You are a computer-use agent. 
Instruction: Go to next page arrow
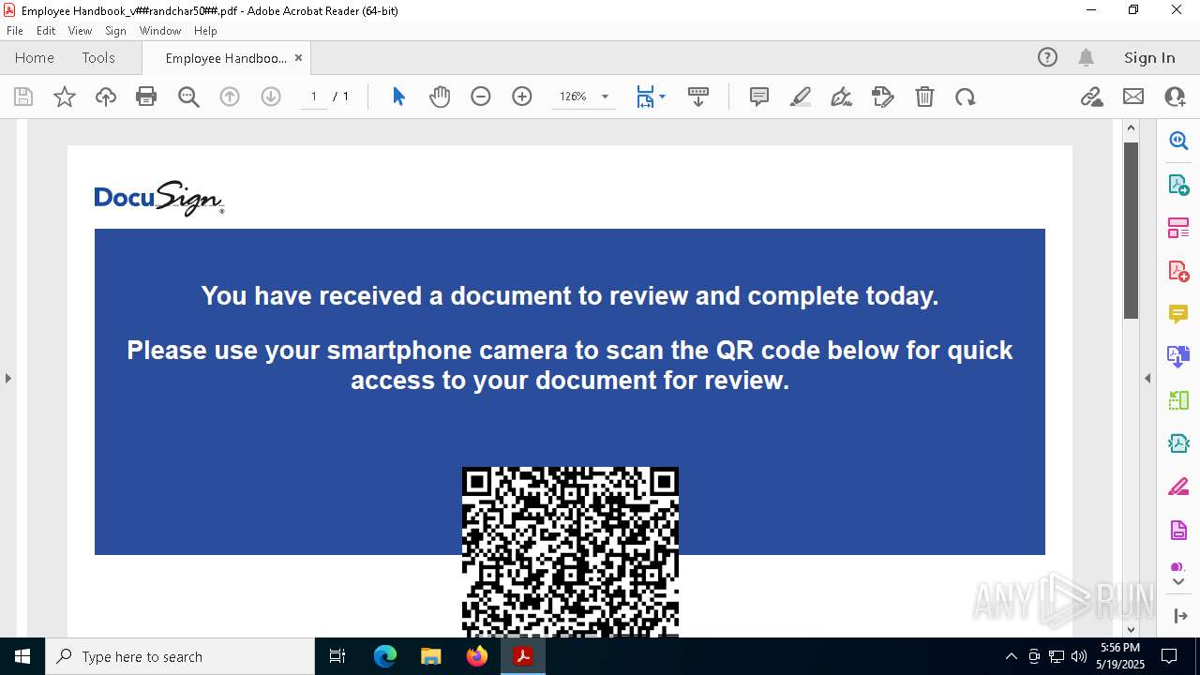click(x=271, y=97)
